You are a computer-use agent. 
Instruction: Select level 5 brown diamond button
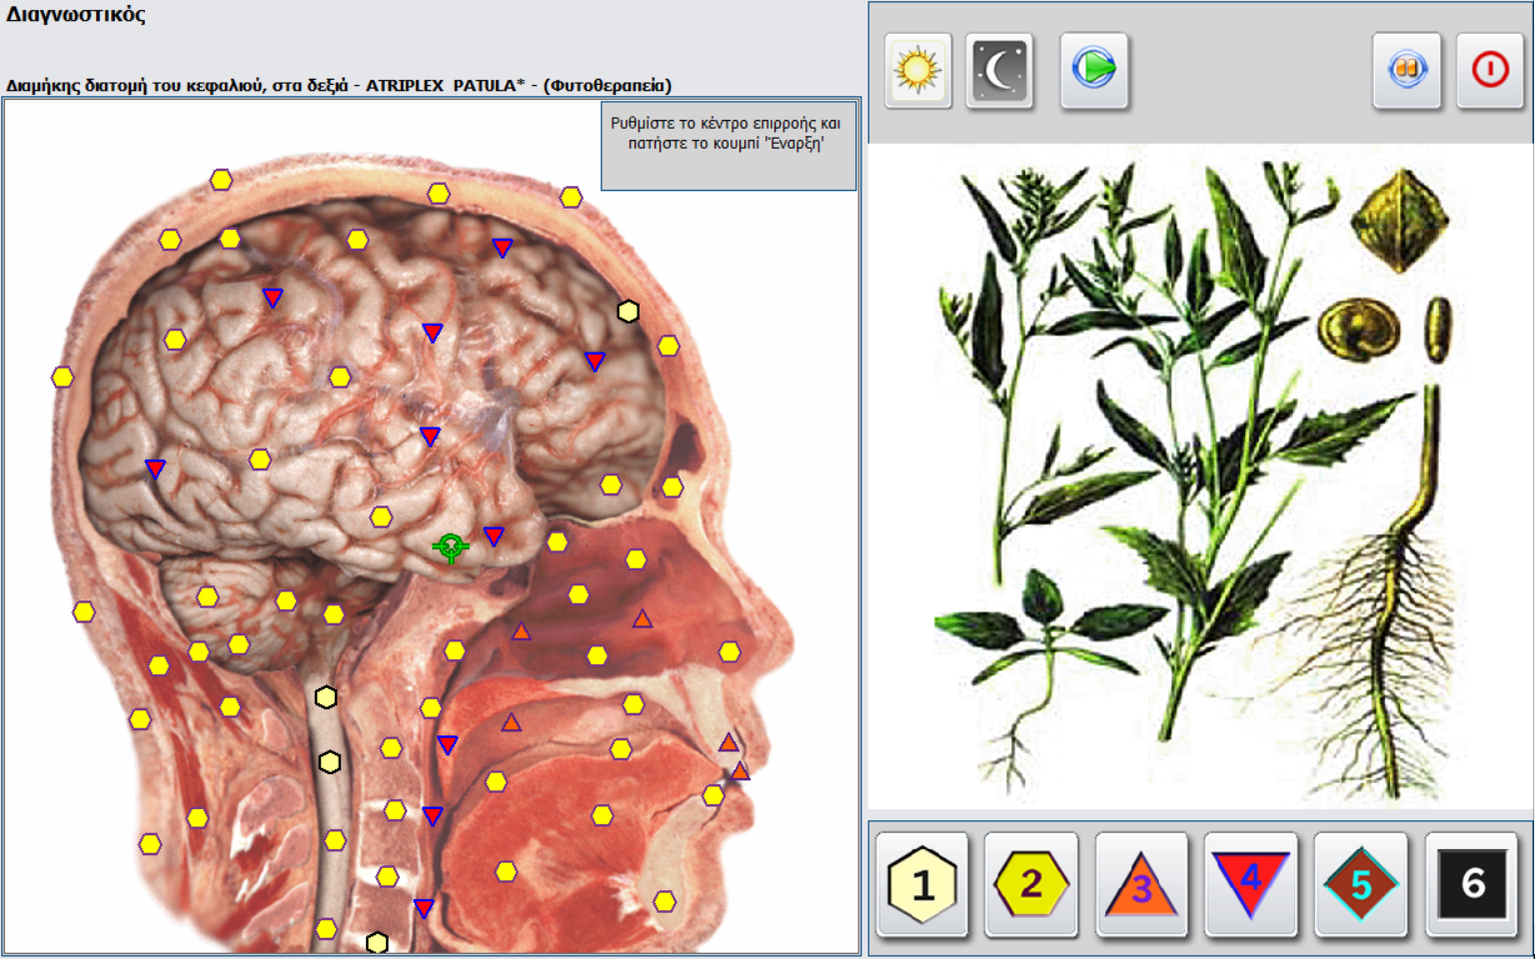[1361, 884]
